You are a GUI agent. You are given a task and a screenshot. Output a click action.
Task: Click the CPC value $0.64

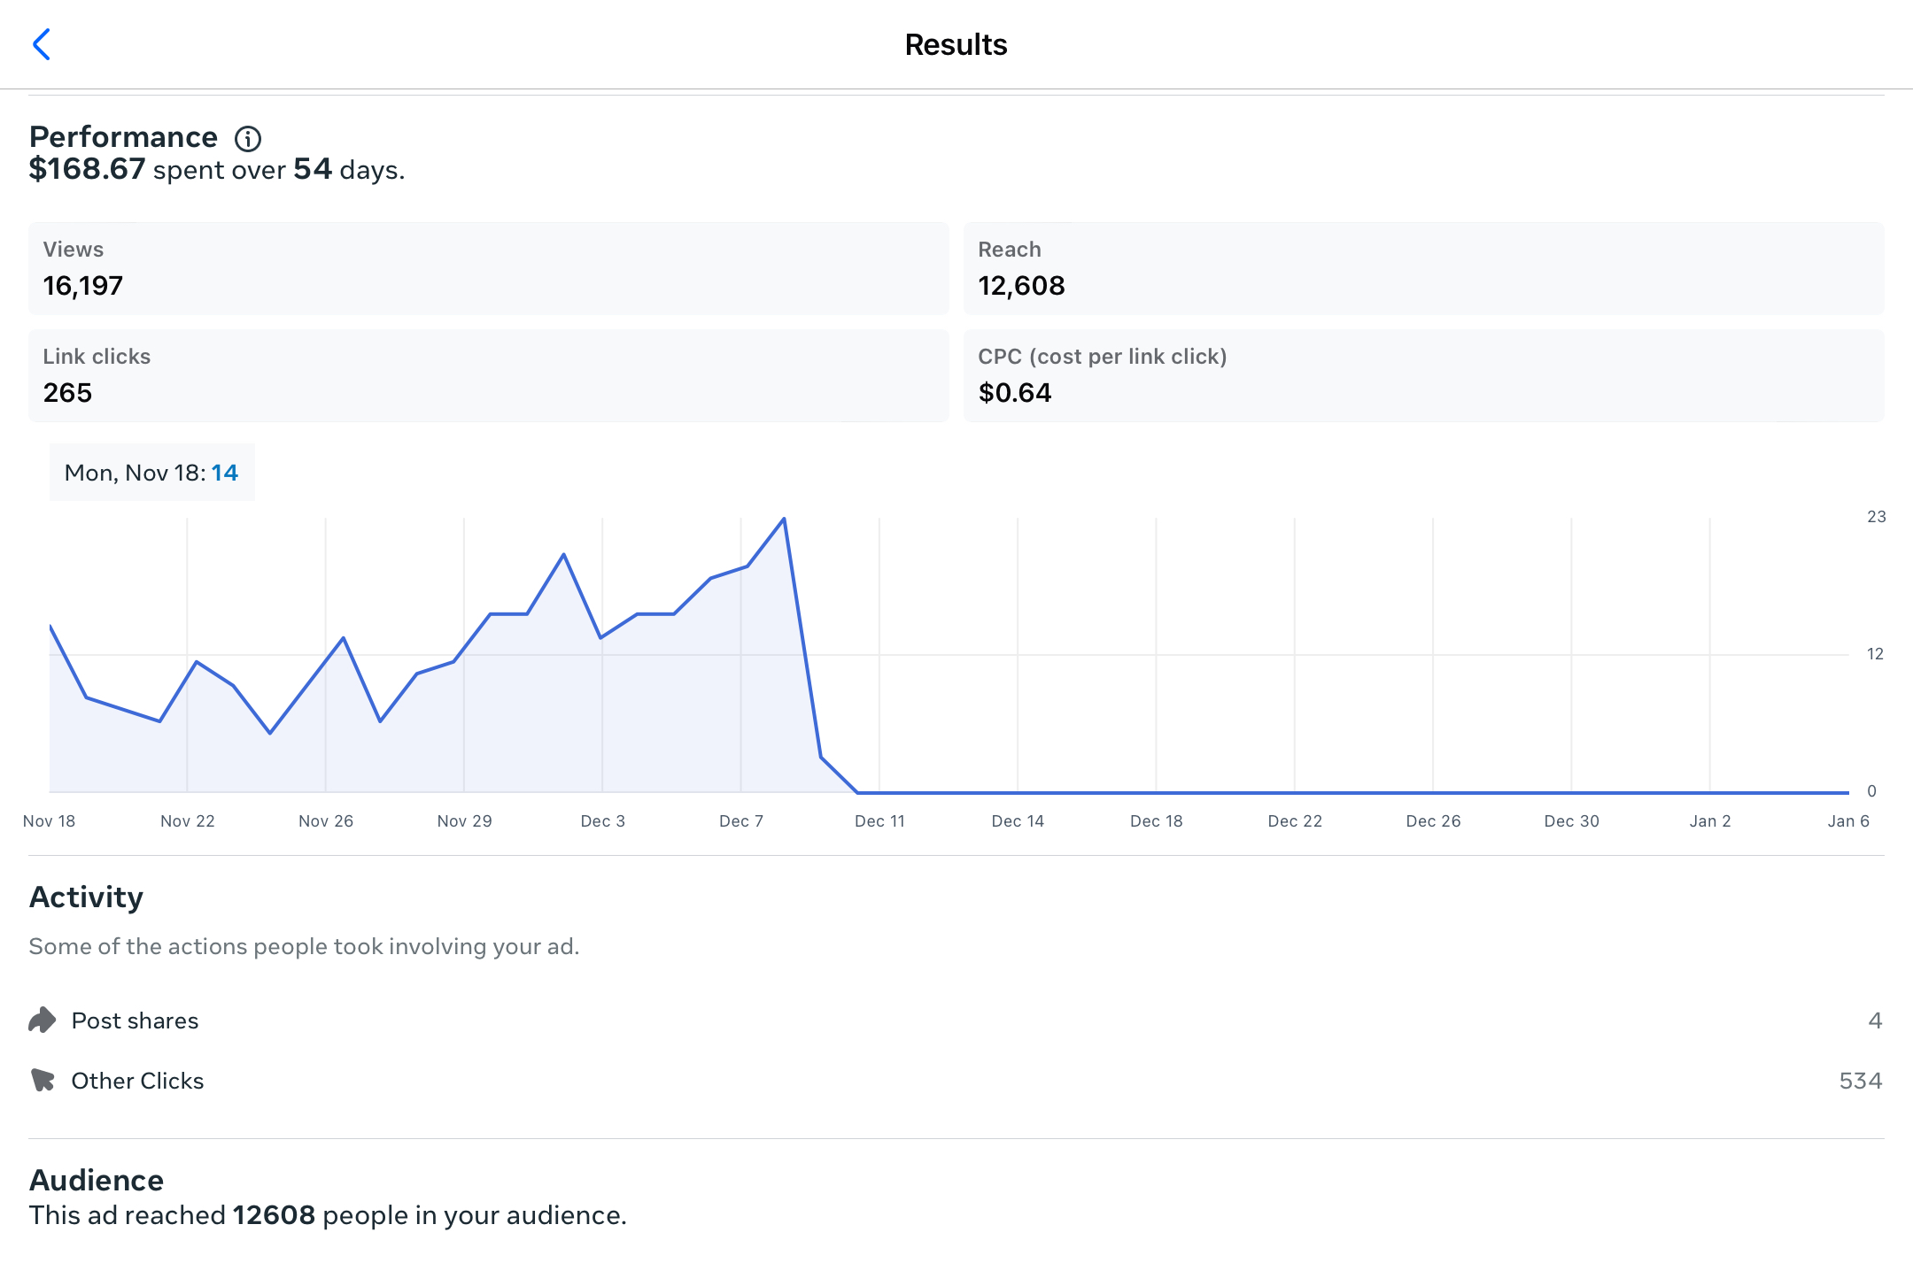pos(1015,393)
